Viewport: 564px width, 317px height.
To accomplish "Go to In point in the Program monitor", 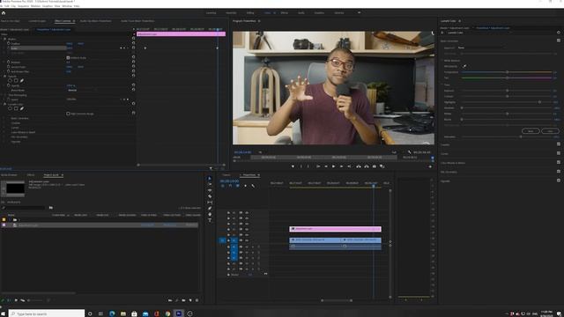I will (x=318, y=166).
